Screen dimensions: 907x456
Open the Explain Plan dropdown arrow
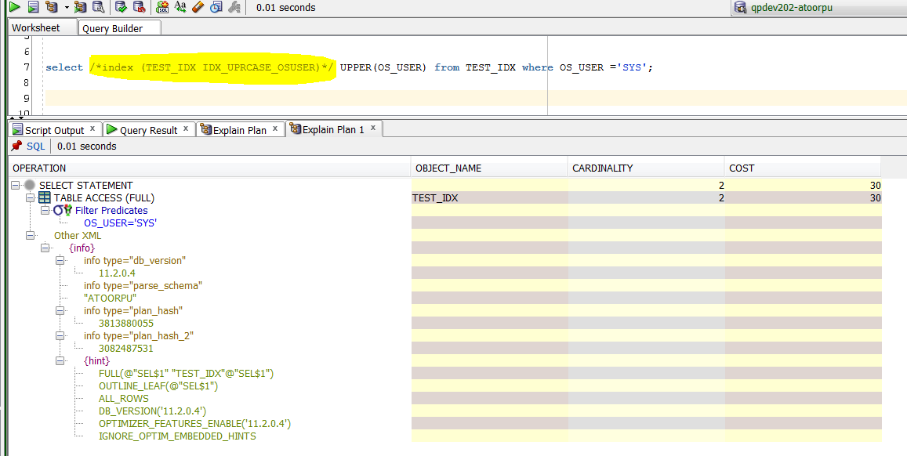click(x=67, y=8)
